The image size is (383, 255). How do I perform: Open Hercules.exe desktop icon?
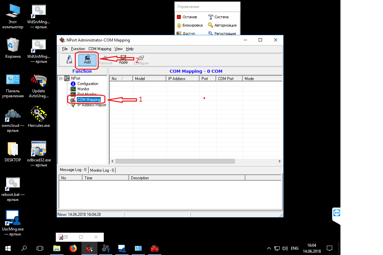click(x=39, y=118)
